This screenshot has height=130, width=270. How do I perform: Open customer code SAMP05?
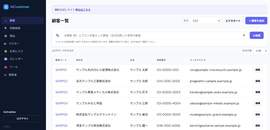(61, 114)
